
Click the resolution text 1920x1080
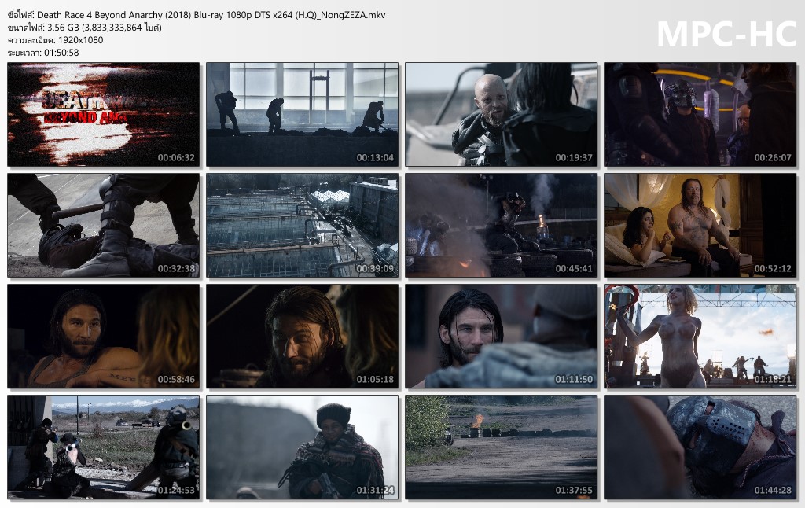point(81,40)
